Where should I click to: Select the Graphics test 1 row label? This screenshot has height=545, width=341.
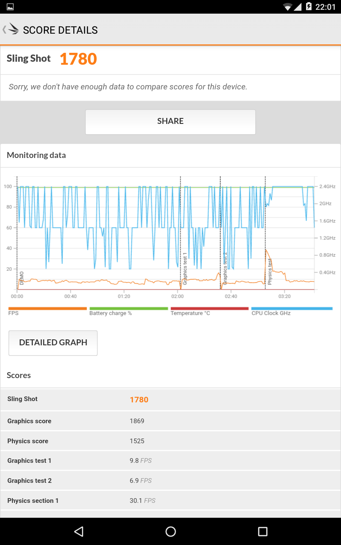coord(29,461)
